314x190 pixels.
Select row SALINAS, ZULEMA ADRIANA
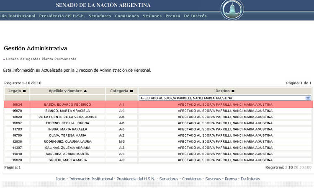point(158,148)
